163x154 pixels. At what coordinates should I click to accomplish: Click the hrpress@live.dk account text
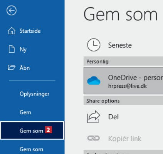(128, 86)
